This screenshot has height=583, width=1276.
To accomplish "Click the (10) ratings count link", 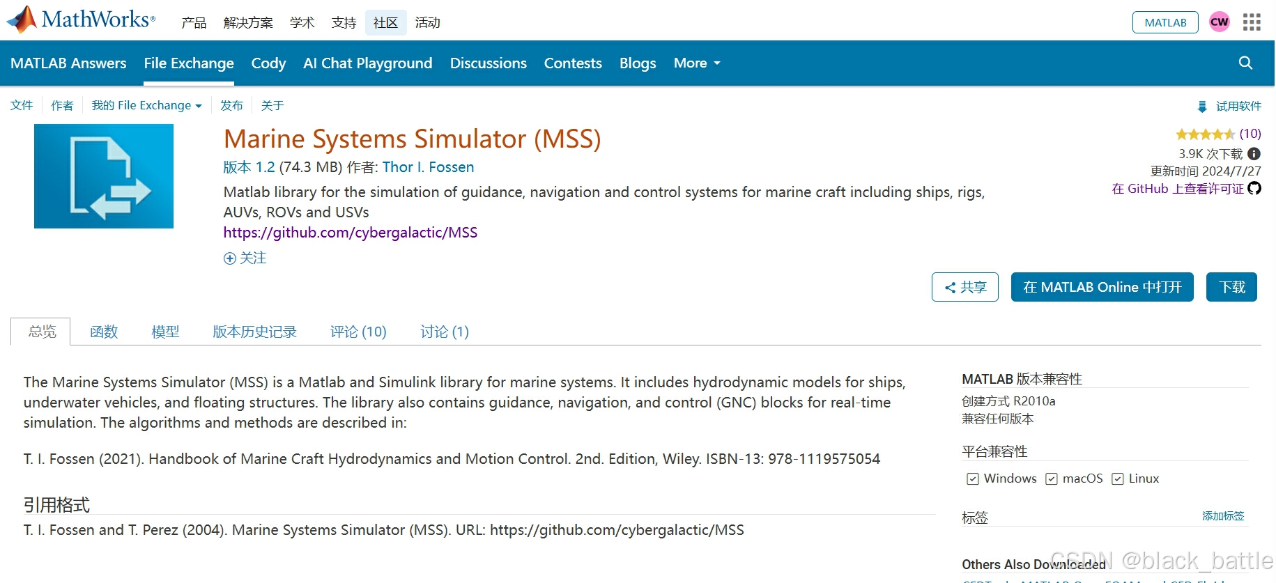I will [x=1250, y=134].
